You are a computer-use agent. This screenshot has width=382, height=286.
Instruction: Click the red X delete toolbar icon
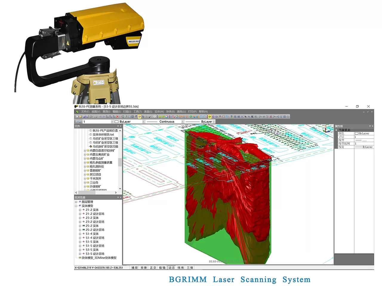point(118,117)
